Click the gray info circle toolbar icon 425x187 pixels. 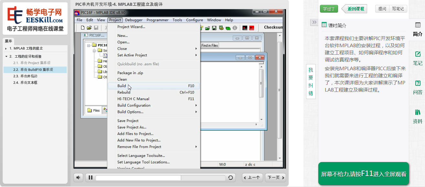[x=235, y=28]
